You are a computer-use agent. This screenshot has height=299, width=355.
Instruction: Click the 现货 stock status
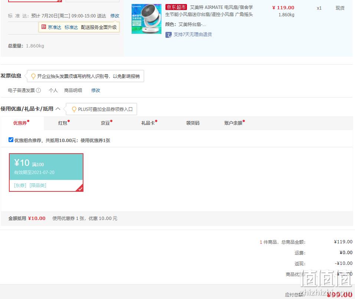[340, 8]
